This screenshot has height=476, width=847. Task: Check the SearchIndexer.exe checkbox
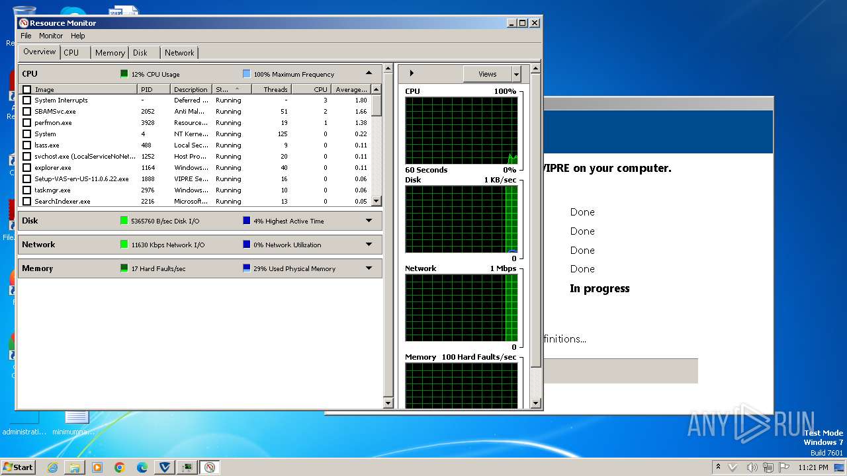27,202
